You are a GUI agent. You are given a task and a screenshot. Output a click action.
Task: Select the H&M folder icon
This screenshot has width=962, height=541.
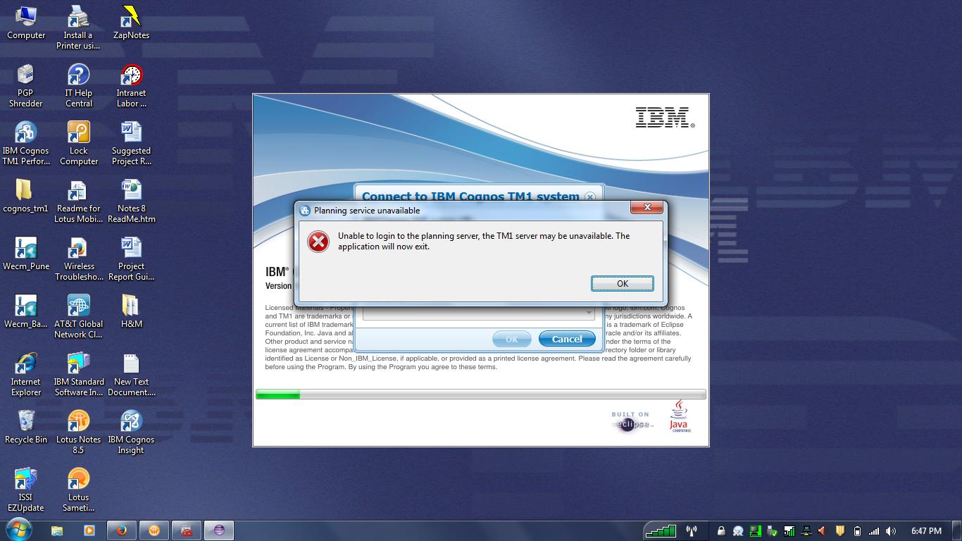point(131,311)
